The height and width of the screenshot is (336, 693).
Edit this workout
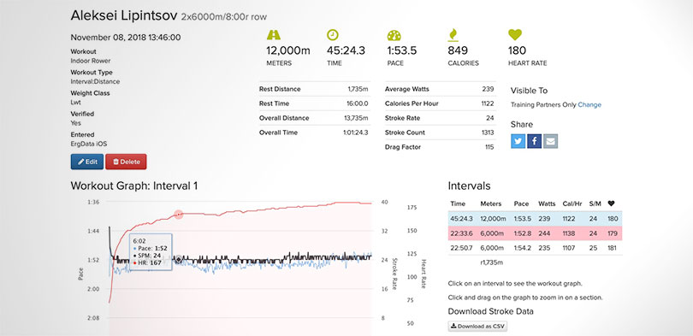click(87, 162)
